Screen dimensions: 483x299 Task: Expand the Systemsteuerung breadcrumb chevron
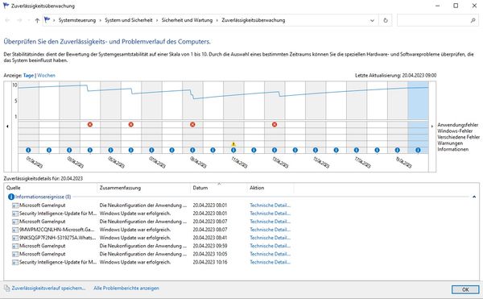coord(100,20)
